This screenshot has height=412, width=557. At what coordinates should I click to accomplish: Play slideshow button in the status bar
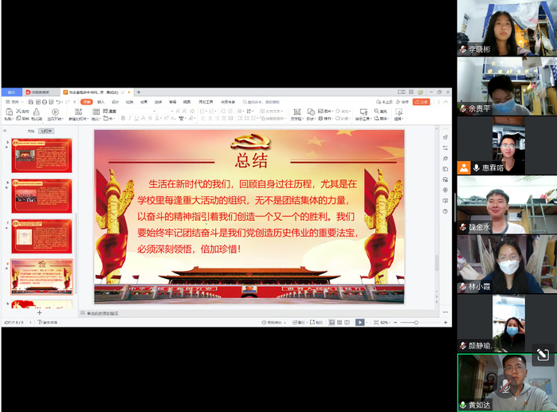click(x=359, y=322)
